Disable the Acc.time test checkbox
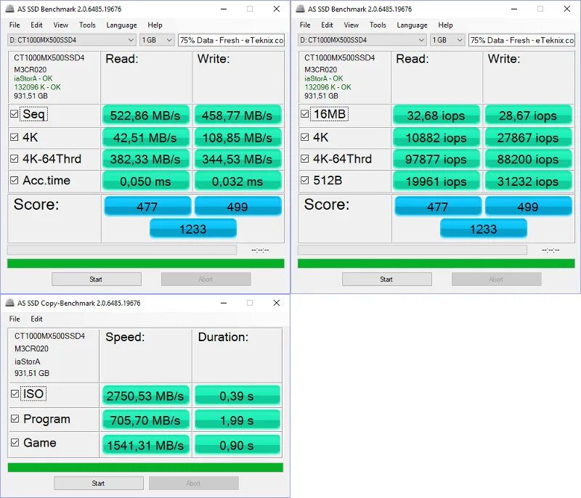The image size is (581, 498). [14, 180]
